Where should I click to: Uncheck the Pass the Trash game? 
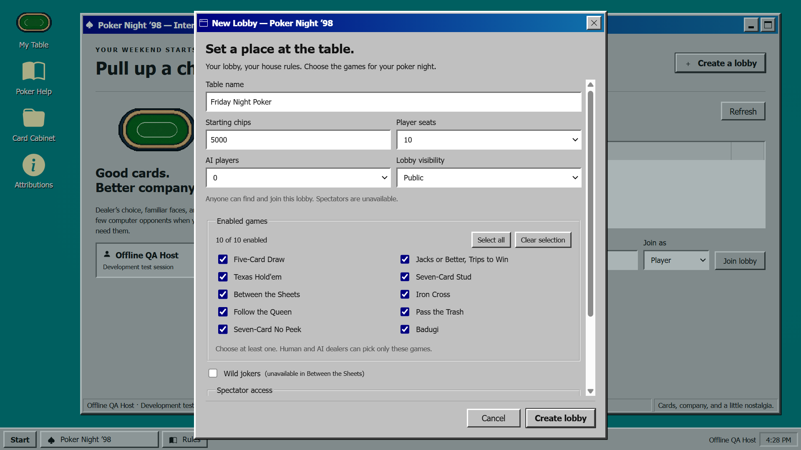pos(405,312)
